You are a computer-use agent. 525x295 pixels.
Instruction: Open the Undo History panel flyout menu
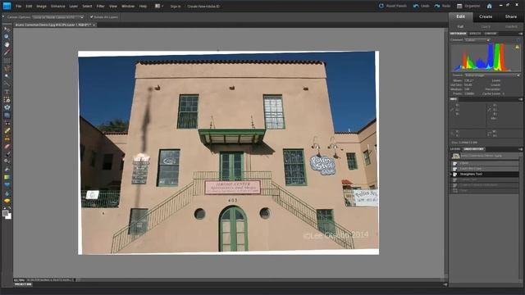click(520, 149)
